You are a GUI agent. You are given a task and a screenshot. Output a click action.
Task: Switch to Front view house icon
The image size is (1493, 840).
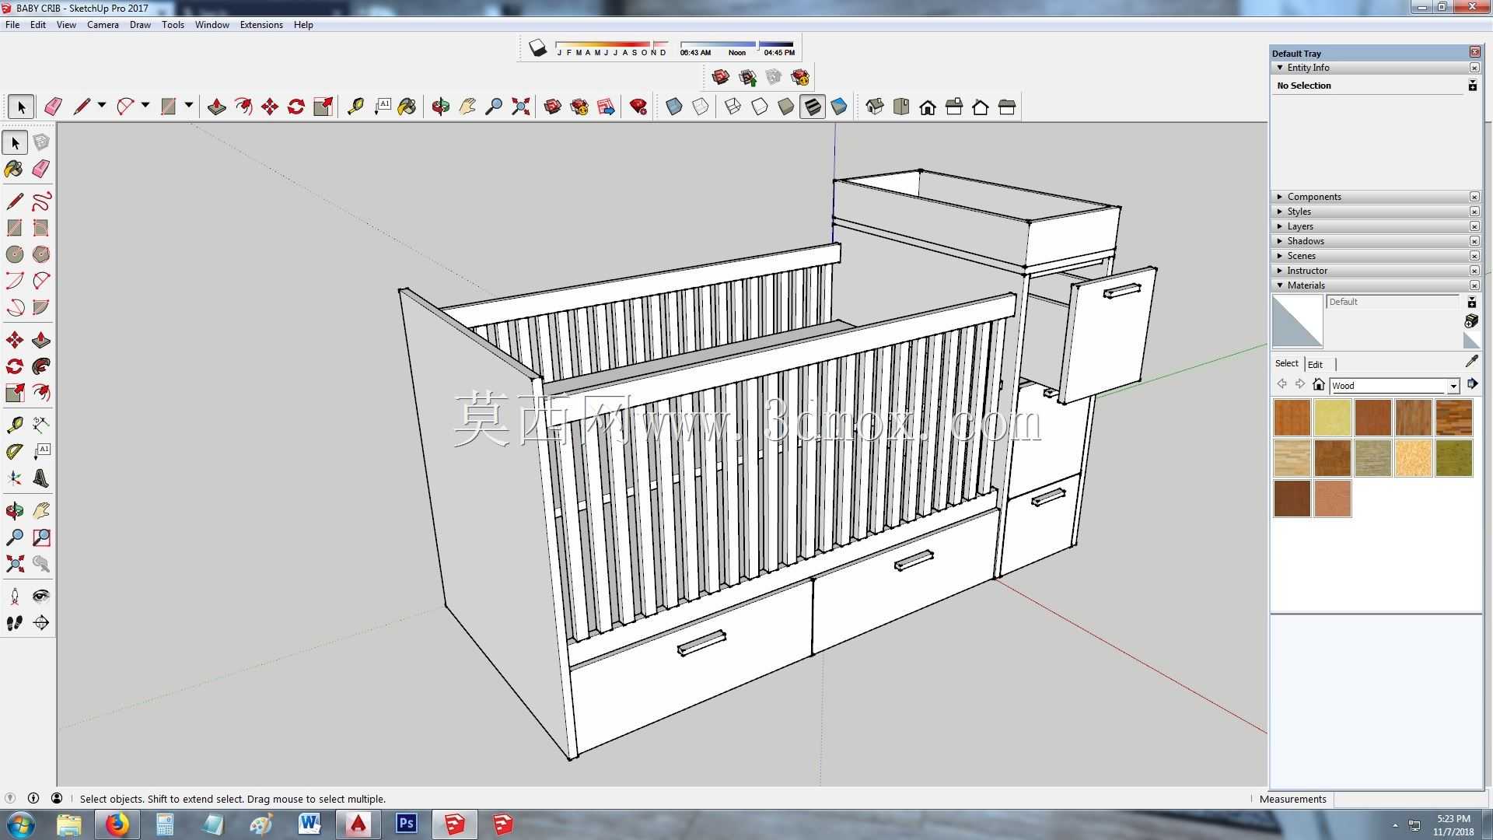click(x=928, y=107)
